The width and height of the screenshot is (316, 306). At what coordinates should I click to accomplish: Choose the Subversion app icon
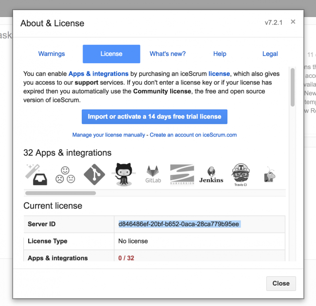point(182,174)
